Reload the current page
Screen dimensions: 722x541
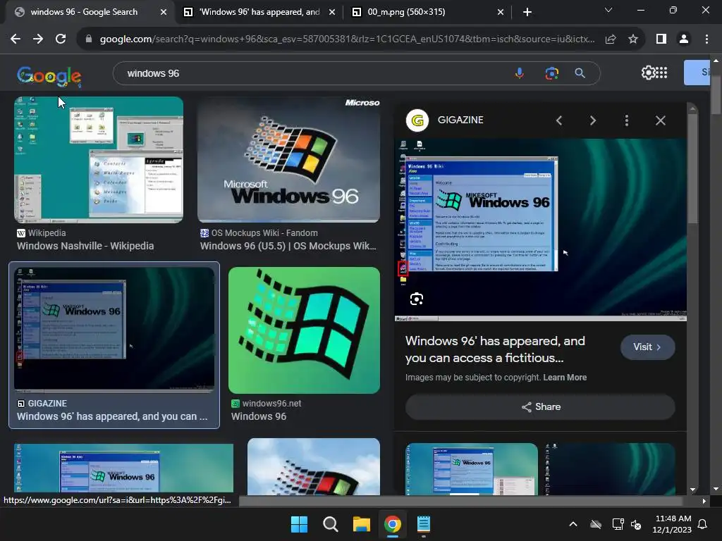click(x=61, y=39)
